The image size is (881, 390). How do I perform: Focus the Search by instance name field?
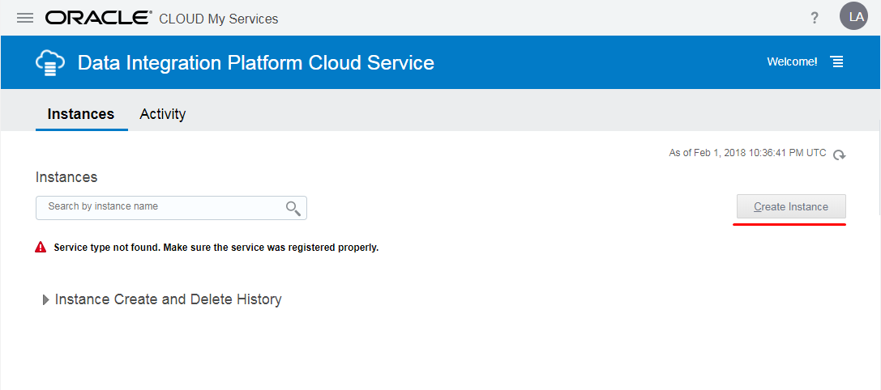click(x=162, y=207)
